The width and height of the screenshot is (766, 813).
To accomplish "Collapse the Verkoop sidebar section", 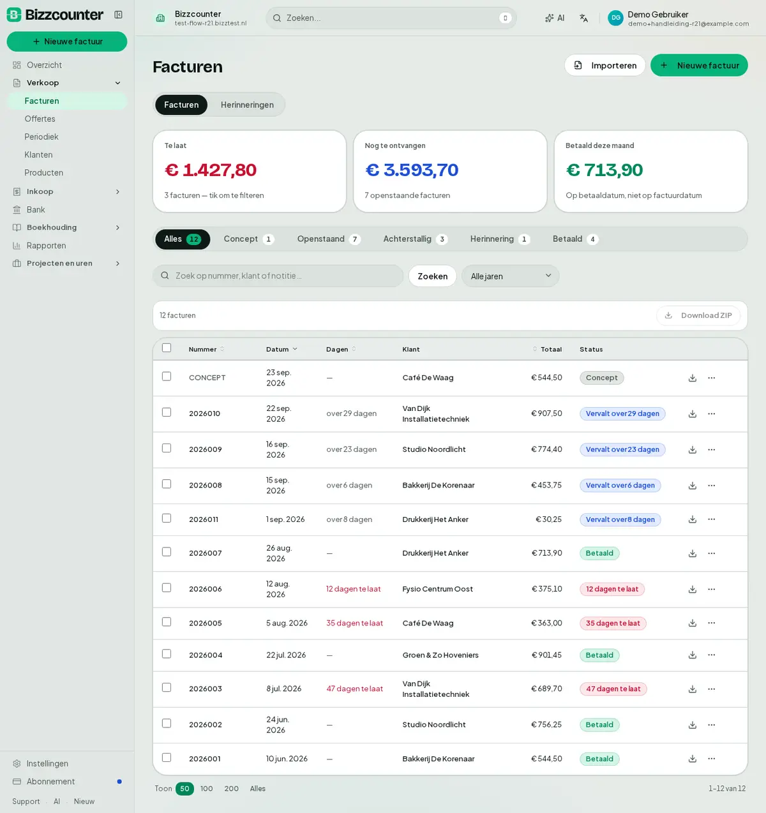I will (x=67, y=83).
